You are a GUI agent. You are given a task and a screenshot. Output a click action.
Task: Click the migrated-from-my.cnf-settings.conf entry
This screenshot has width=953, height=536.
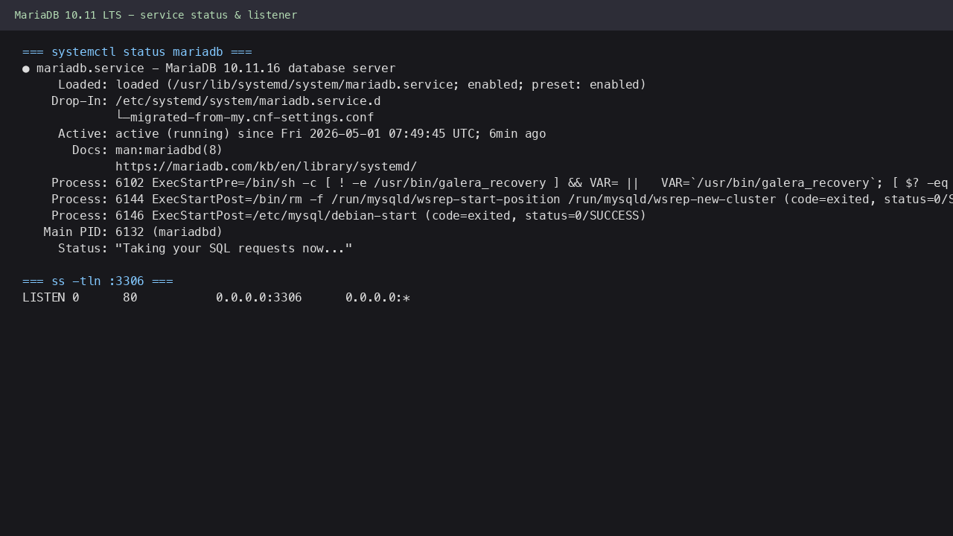pos(252,118)
